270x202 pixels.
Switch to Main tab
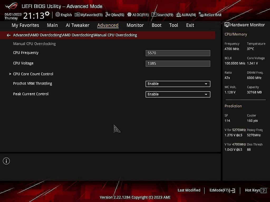coord(52,25)
